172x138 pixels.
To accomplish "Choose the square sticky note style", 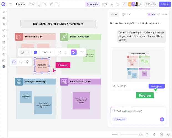I will [x=14, y=62].
